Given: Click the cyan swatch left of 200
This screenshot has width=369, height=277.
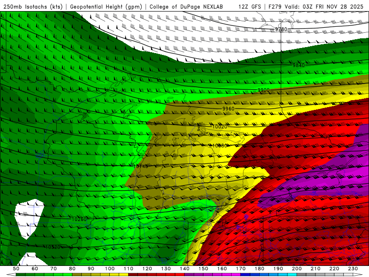Looking at the screenshot, I should [x=292, y=275].
